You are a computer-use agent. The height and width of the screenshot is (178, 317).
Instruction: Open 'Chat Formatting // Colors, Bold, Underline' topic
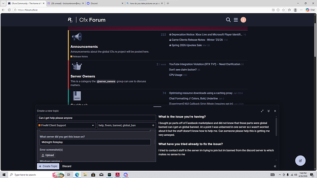tap(193, 99)
